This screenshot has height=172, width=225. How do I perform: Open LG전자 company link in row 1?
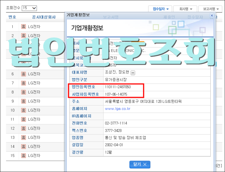(34, 27)
